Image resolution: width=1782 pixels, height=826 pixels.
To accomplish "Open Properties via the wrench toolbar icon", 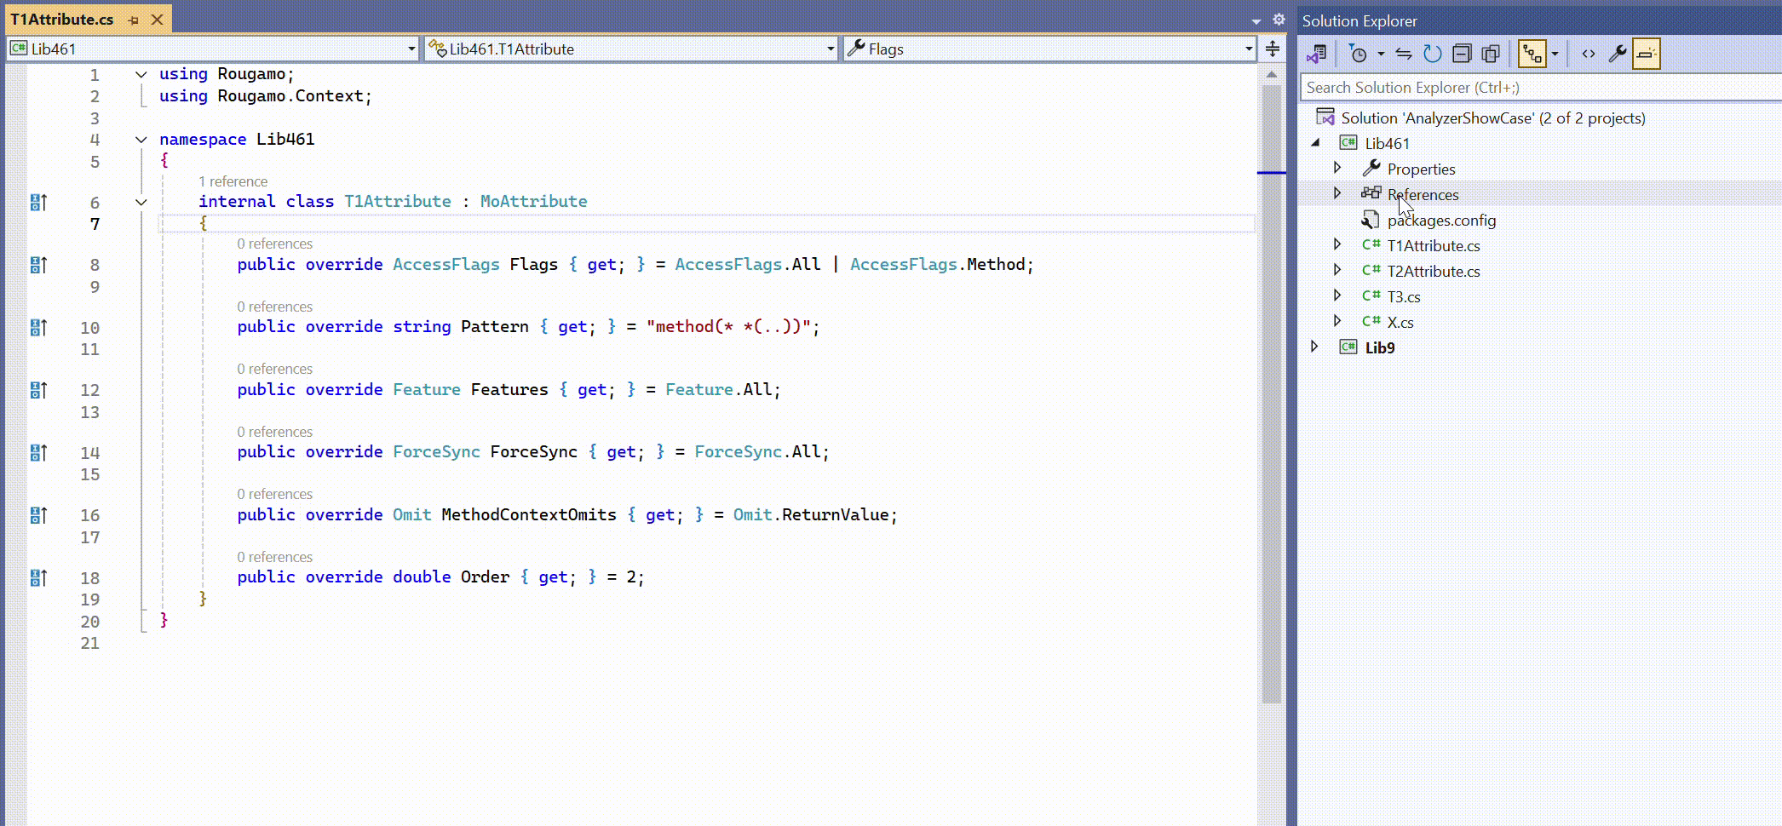I will pyautogui.click(x=1617, y=54).
